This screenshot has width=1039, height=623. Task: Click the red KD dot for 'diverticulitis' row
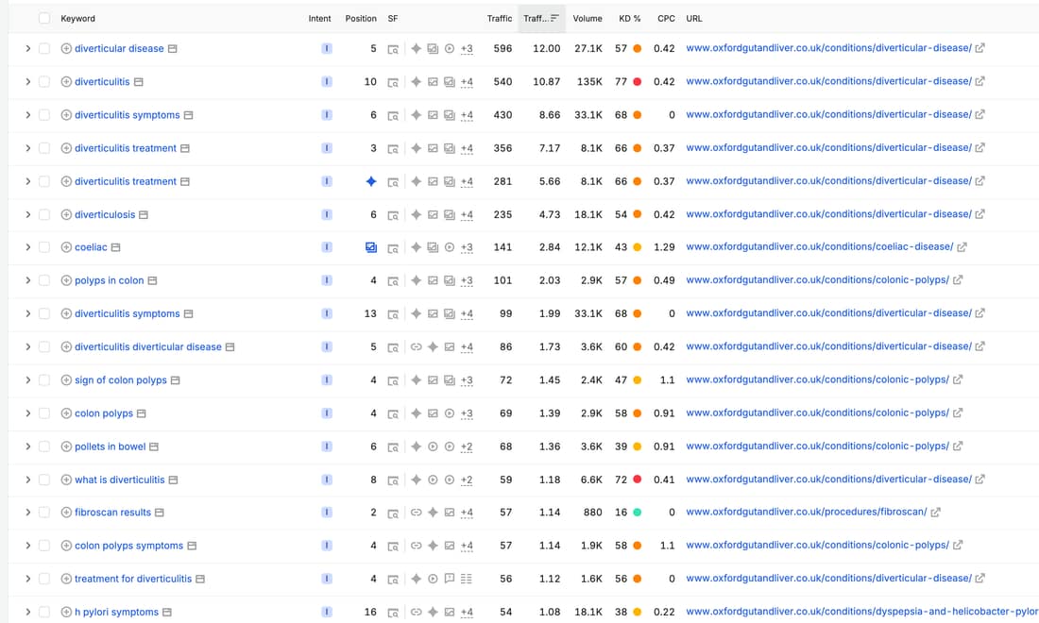tap(637, 81)
